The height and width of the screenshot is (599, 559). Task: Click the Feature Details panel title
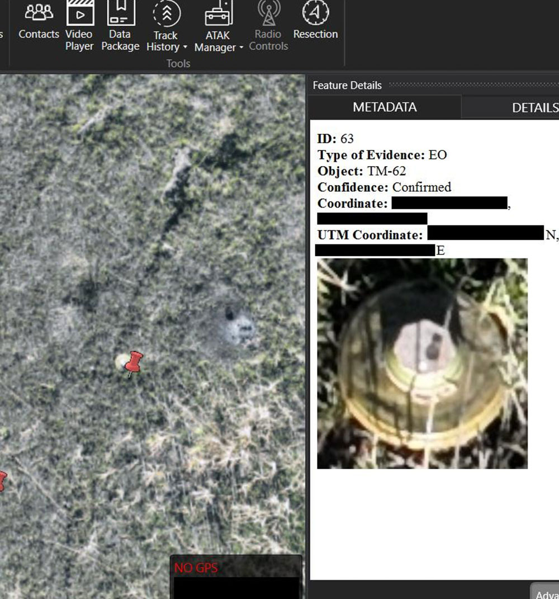click(x=347, y=86)
